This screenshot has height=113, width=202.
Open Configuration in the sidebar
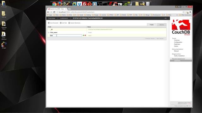[178, 42]
